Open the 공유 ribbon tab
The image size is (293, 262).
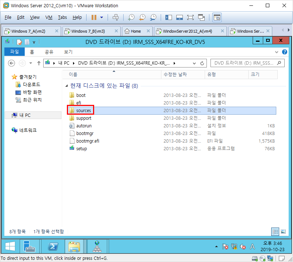(x=49, y=52)
